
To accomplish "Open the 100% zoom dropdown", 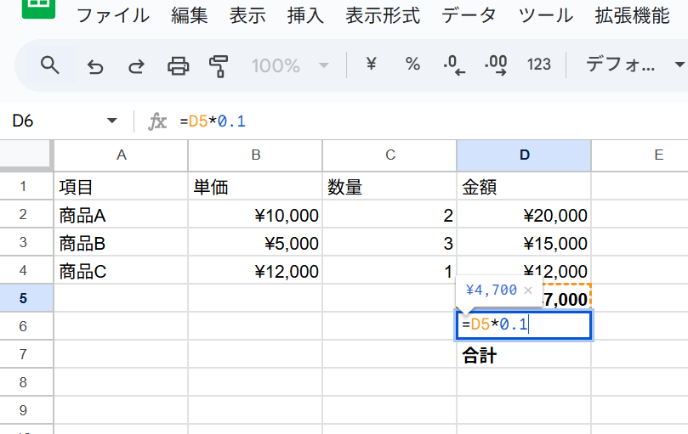I will pyautogui.click(x=289, y=65).
